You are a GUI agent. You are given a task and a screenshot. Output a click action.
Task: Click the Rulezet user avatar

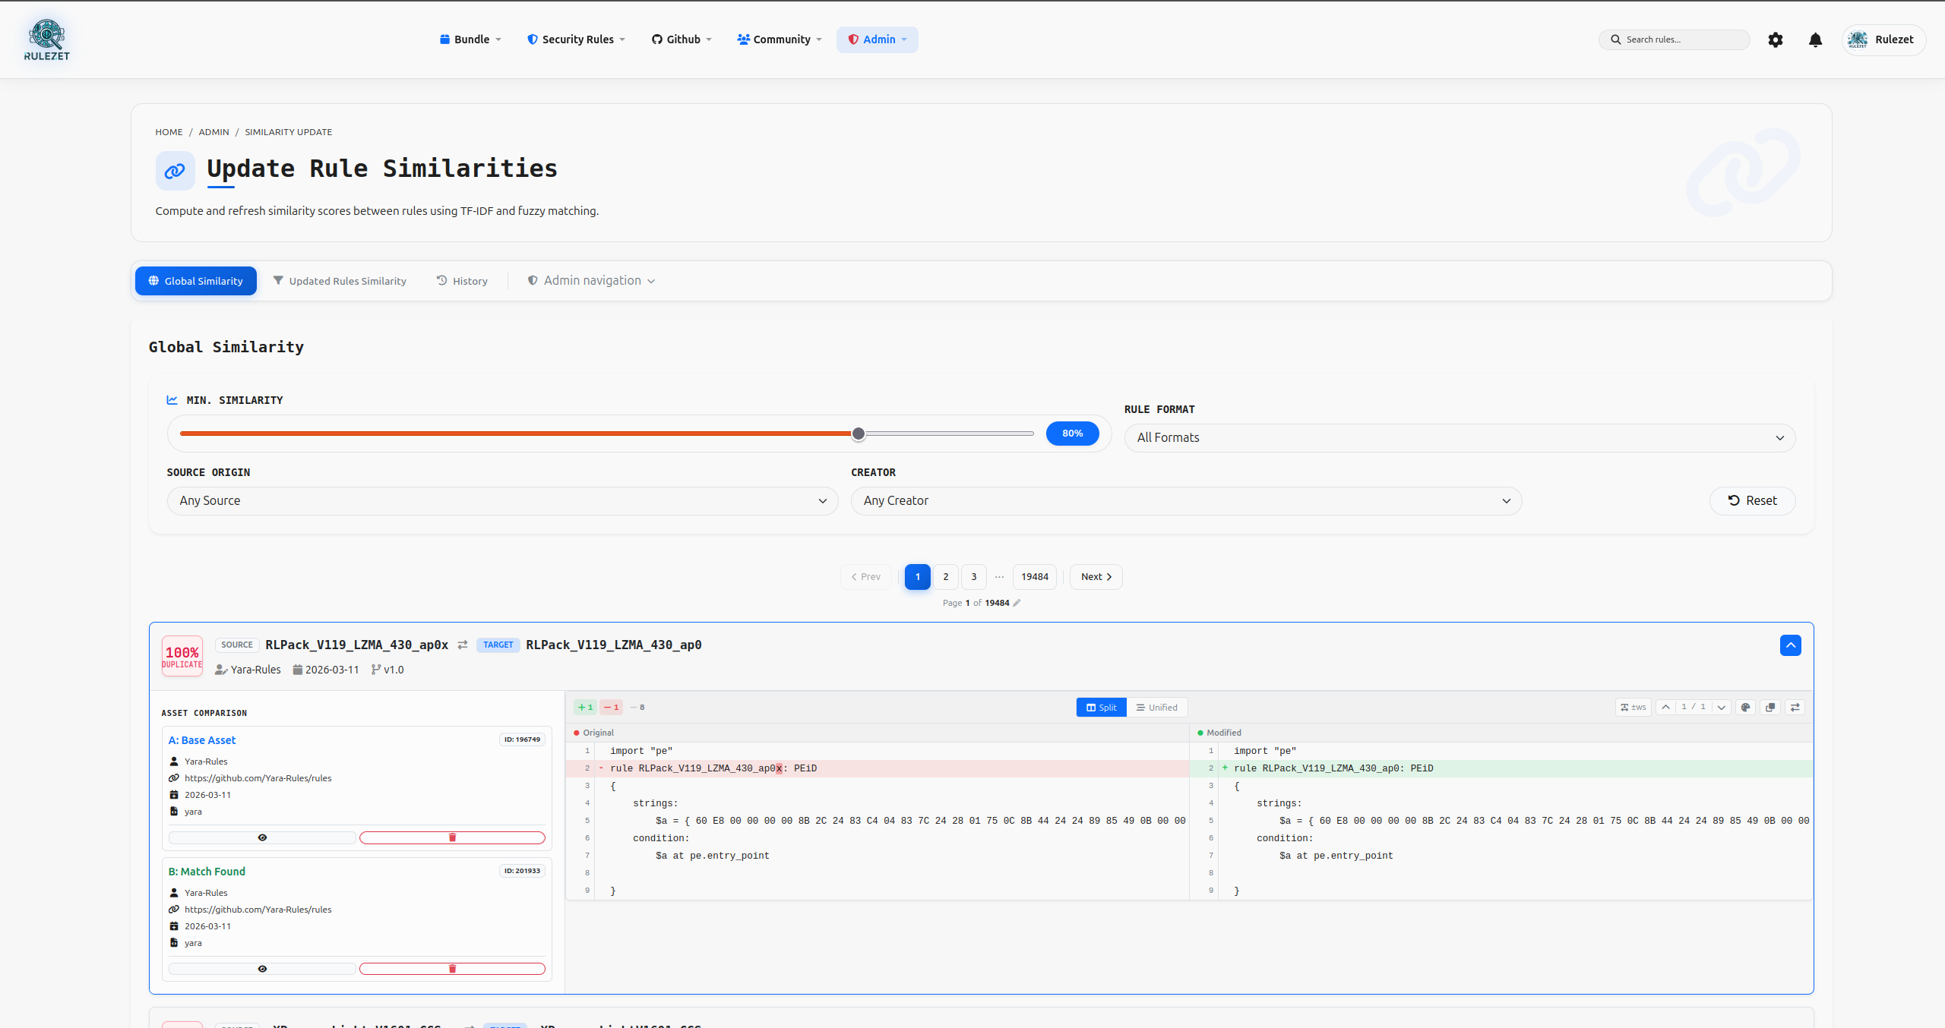pyautogui.click(x=1858, y=39)
